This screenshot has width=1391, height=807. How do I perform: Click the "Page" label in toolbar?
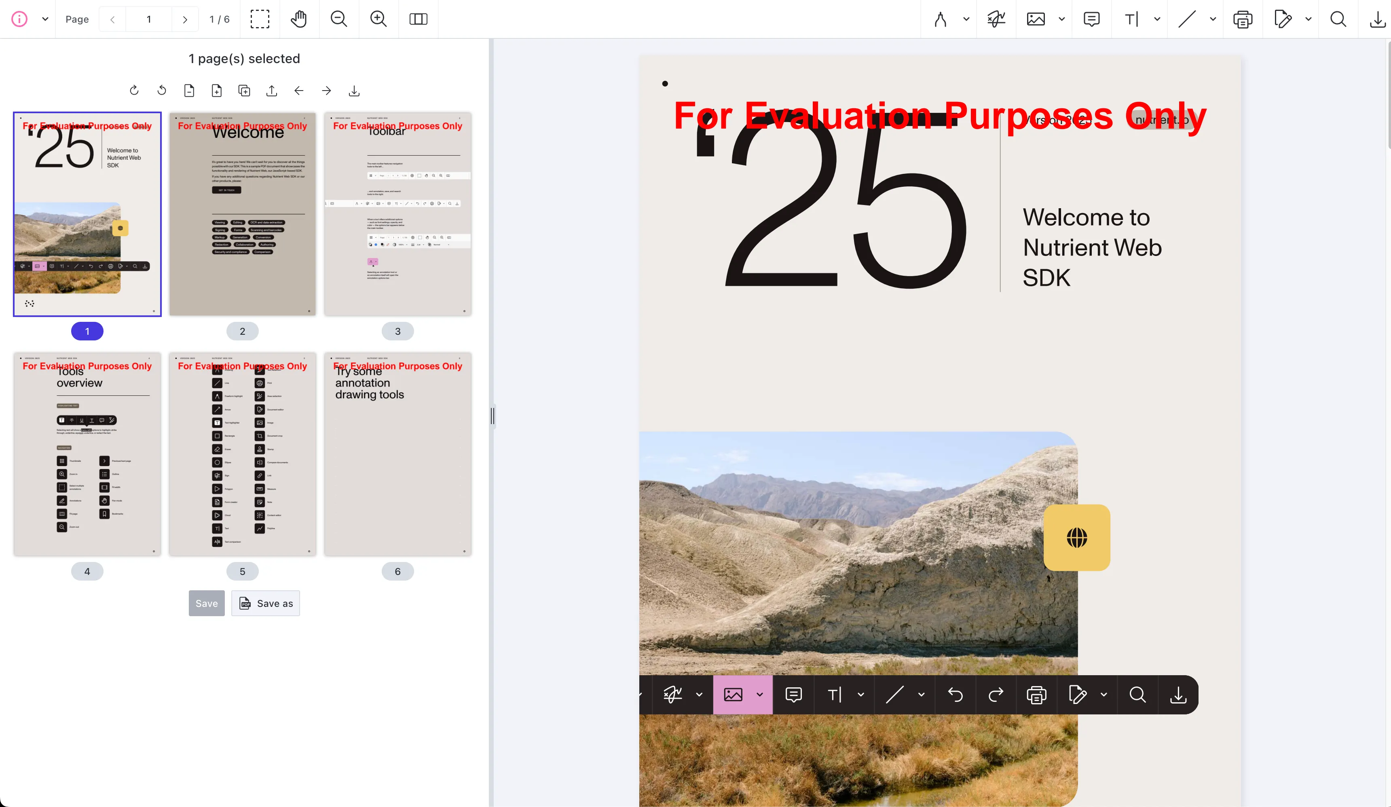(x=77, y=19)
